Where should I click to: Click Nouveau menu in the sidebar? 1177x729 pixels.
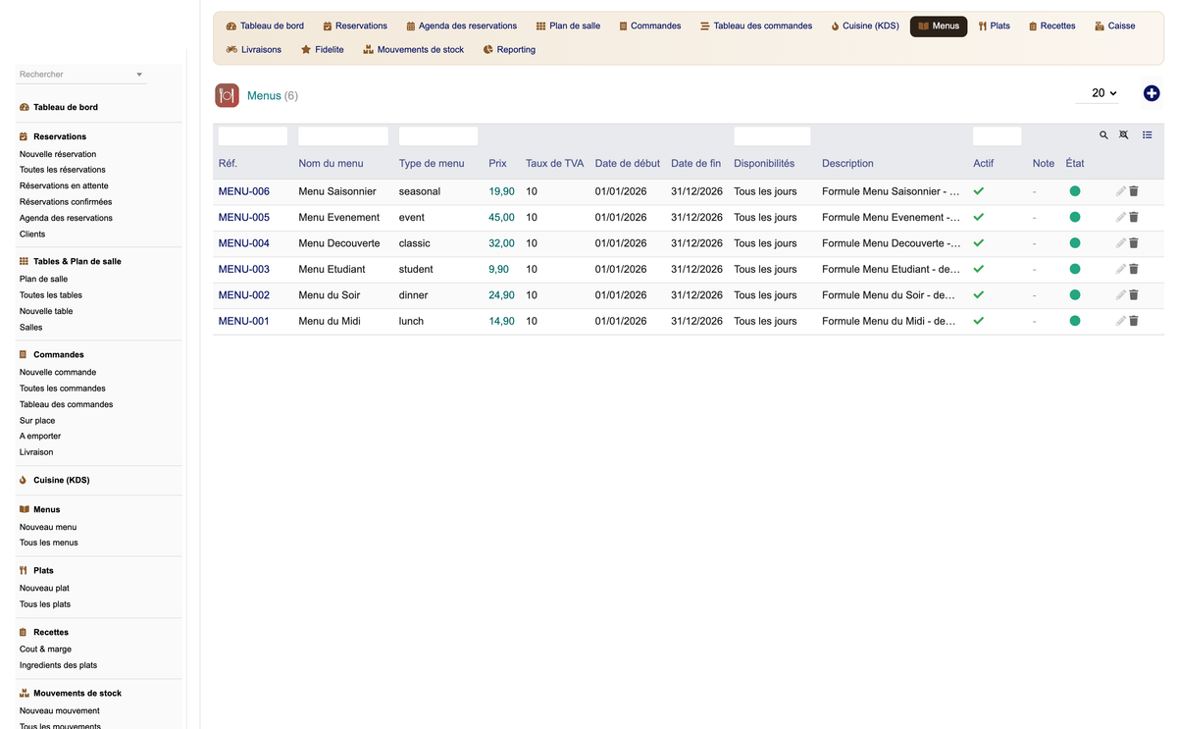pyautogui.click(x=48, y=527)
